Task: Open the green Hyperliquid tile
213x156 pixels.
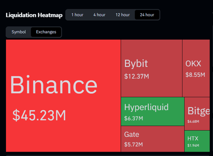Action: coord(153,111)
